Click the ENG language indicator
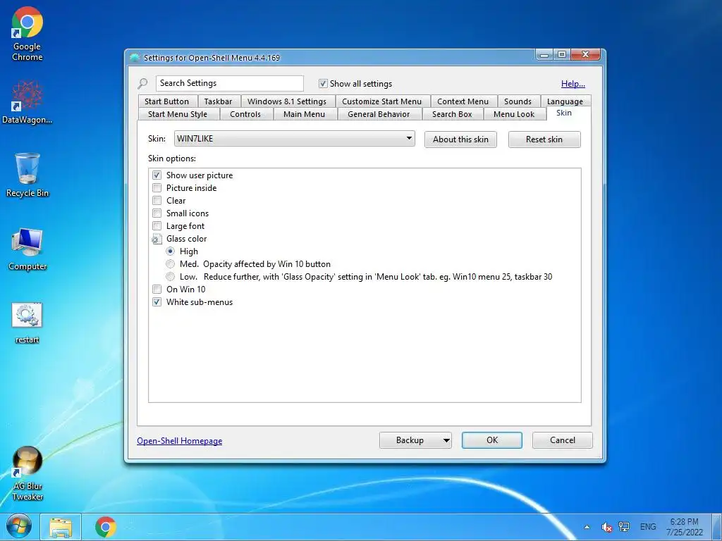The height and width of the screenshot is (541, 722). click(x=647, y=527)
